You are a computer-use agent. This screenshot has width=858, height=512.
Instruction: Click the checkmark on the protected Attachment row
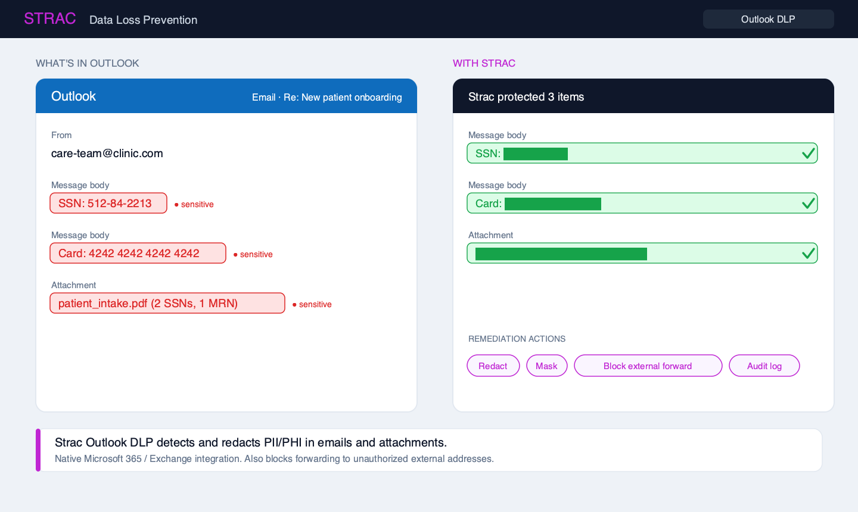[x=808, y=254]
